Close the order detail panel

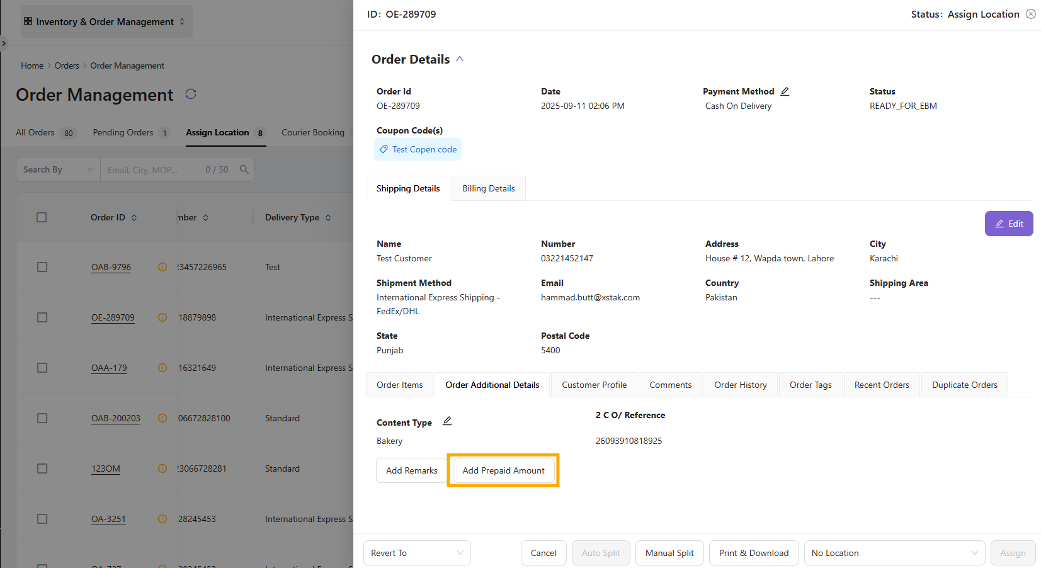point(1030,14)
